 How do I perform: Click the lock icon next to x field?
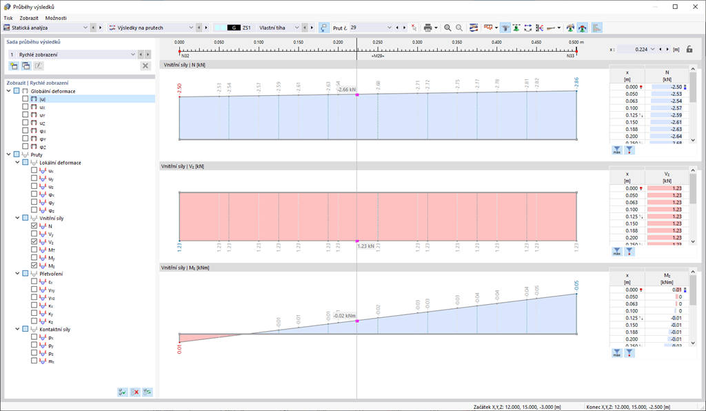coord(689,49)
